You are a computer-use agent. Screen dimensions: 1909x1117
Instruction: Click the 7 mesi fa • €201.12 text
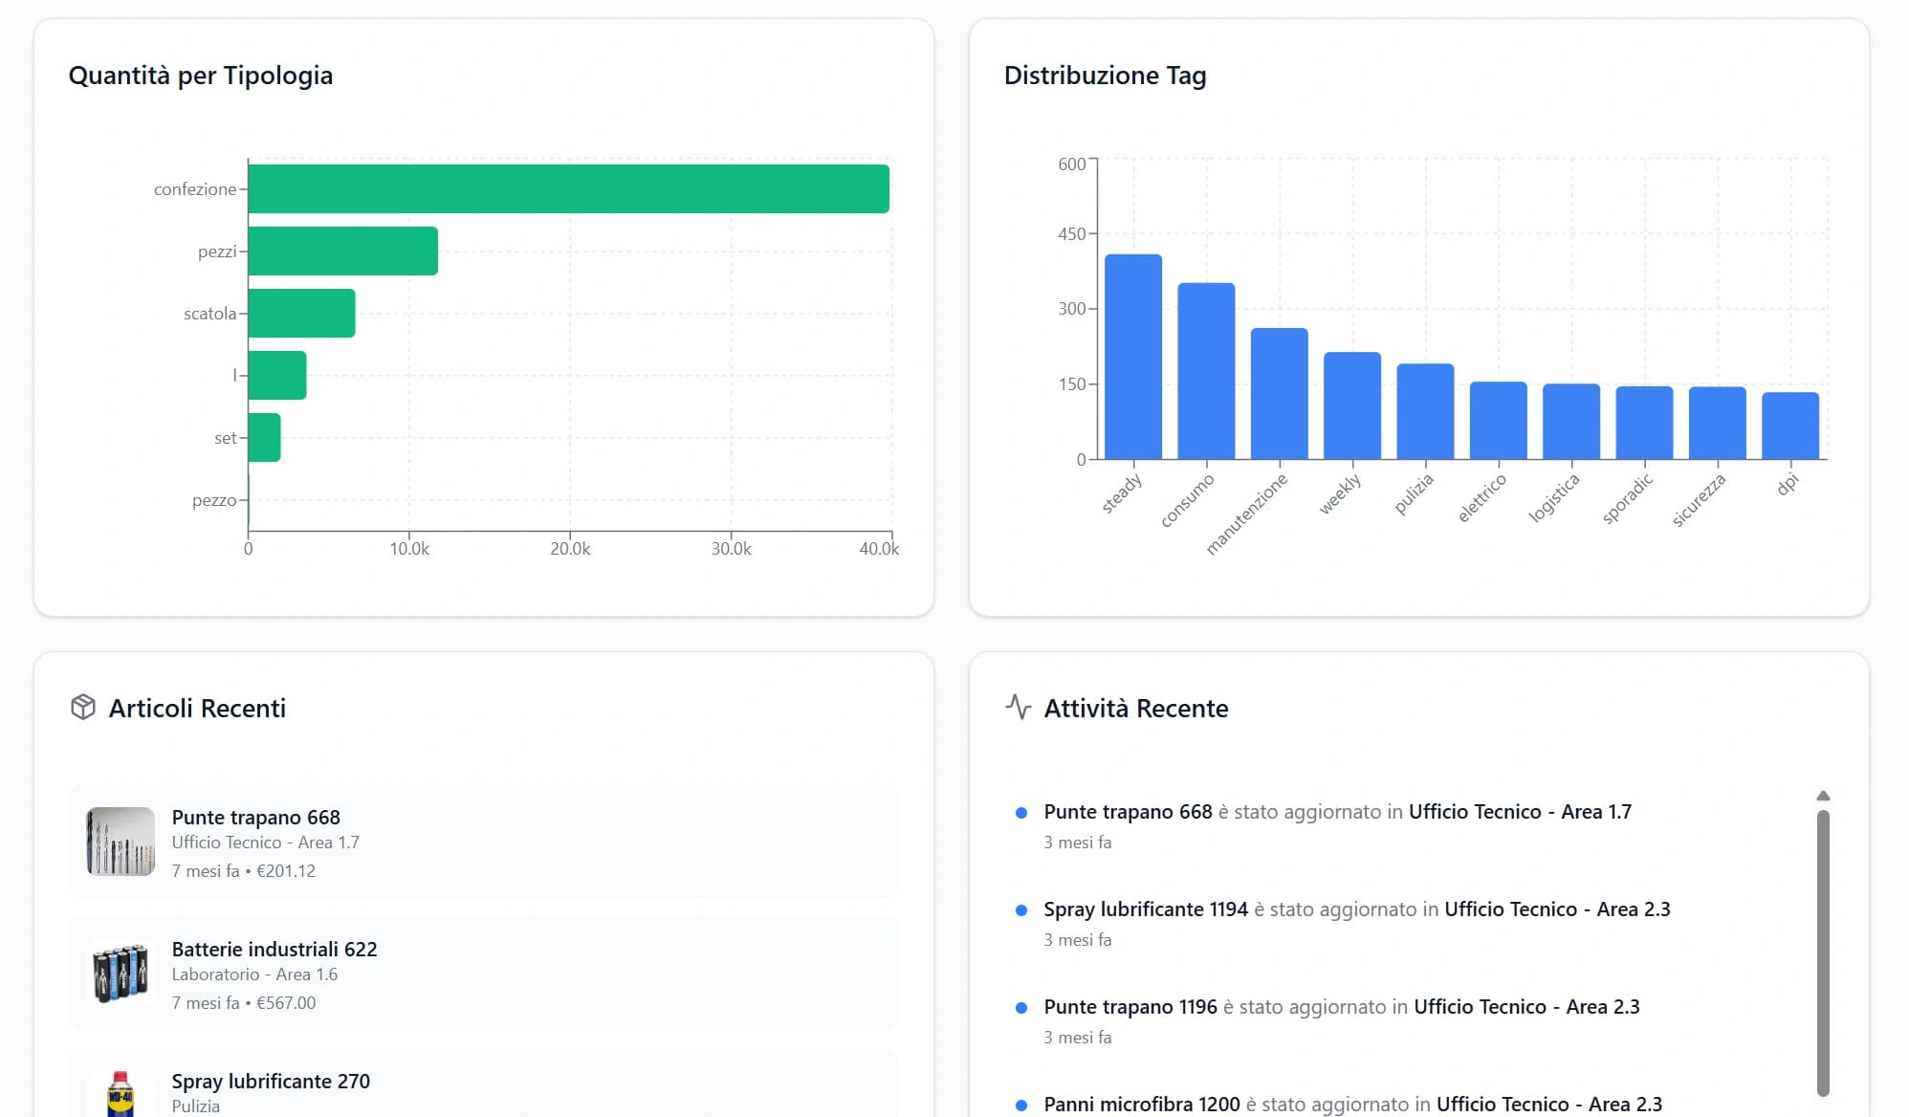tap(243, 870)
